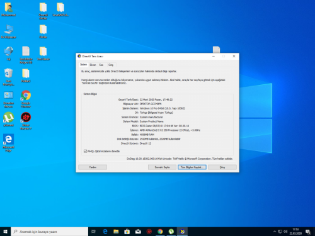Open Mail app in taskbar
Image resolution: width=315 pixels, height=236 pixels.
pyautogui.click(x=138, y=232)
